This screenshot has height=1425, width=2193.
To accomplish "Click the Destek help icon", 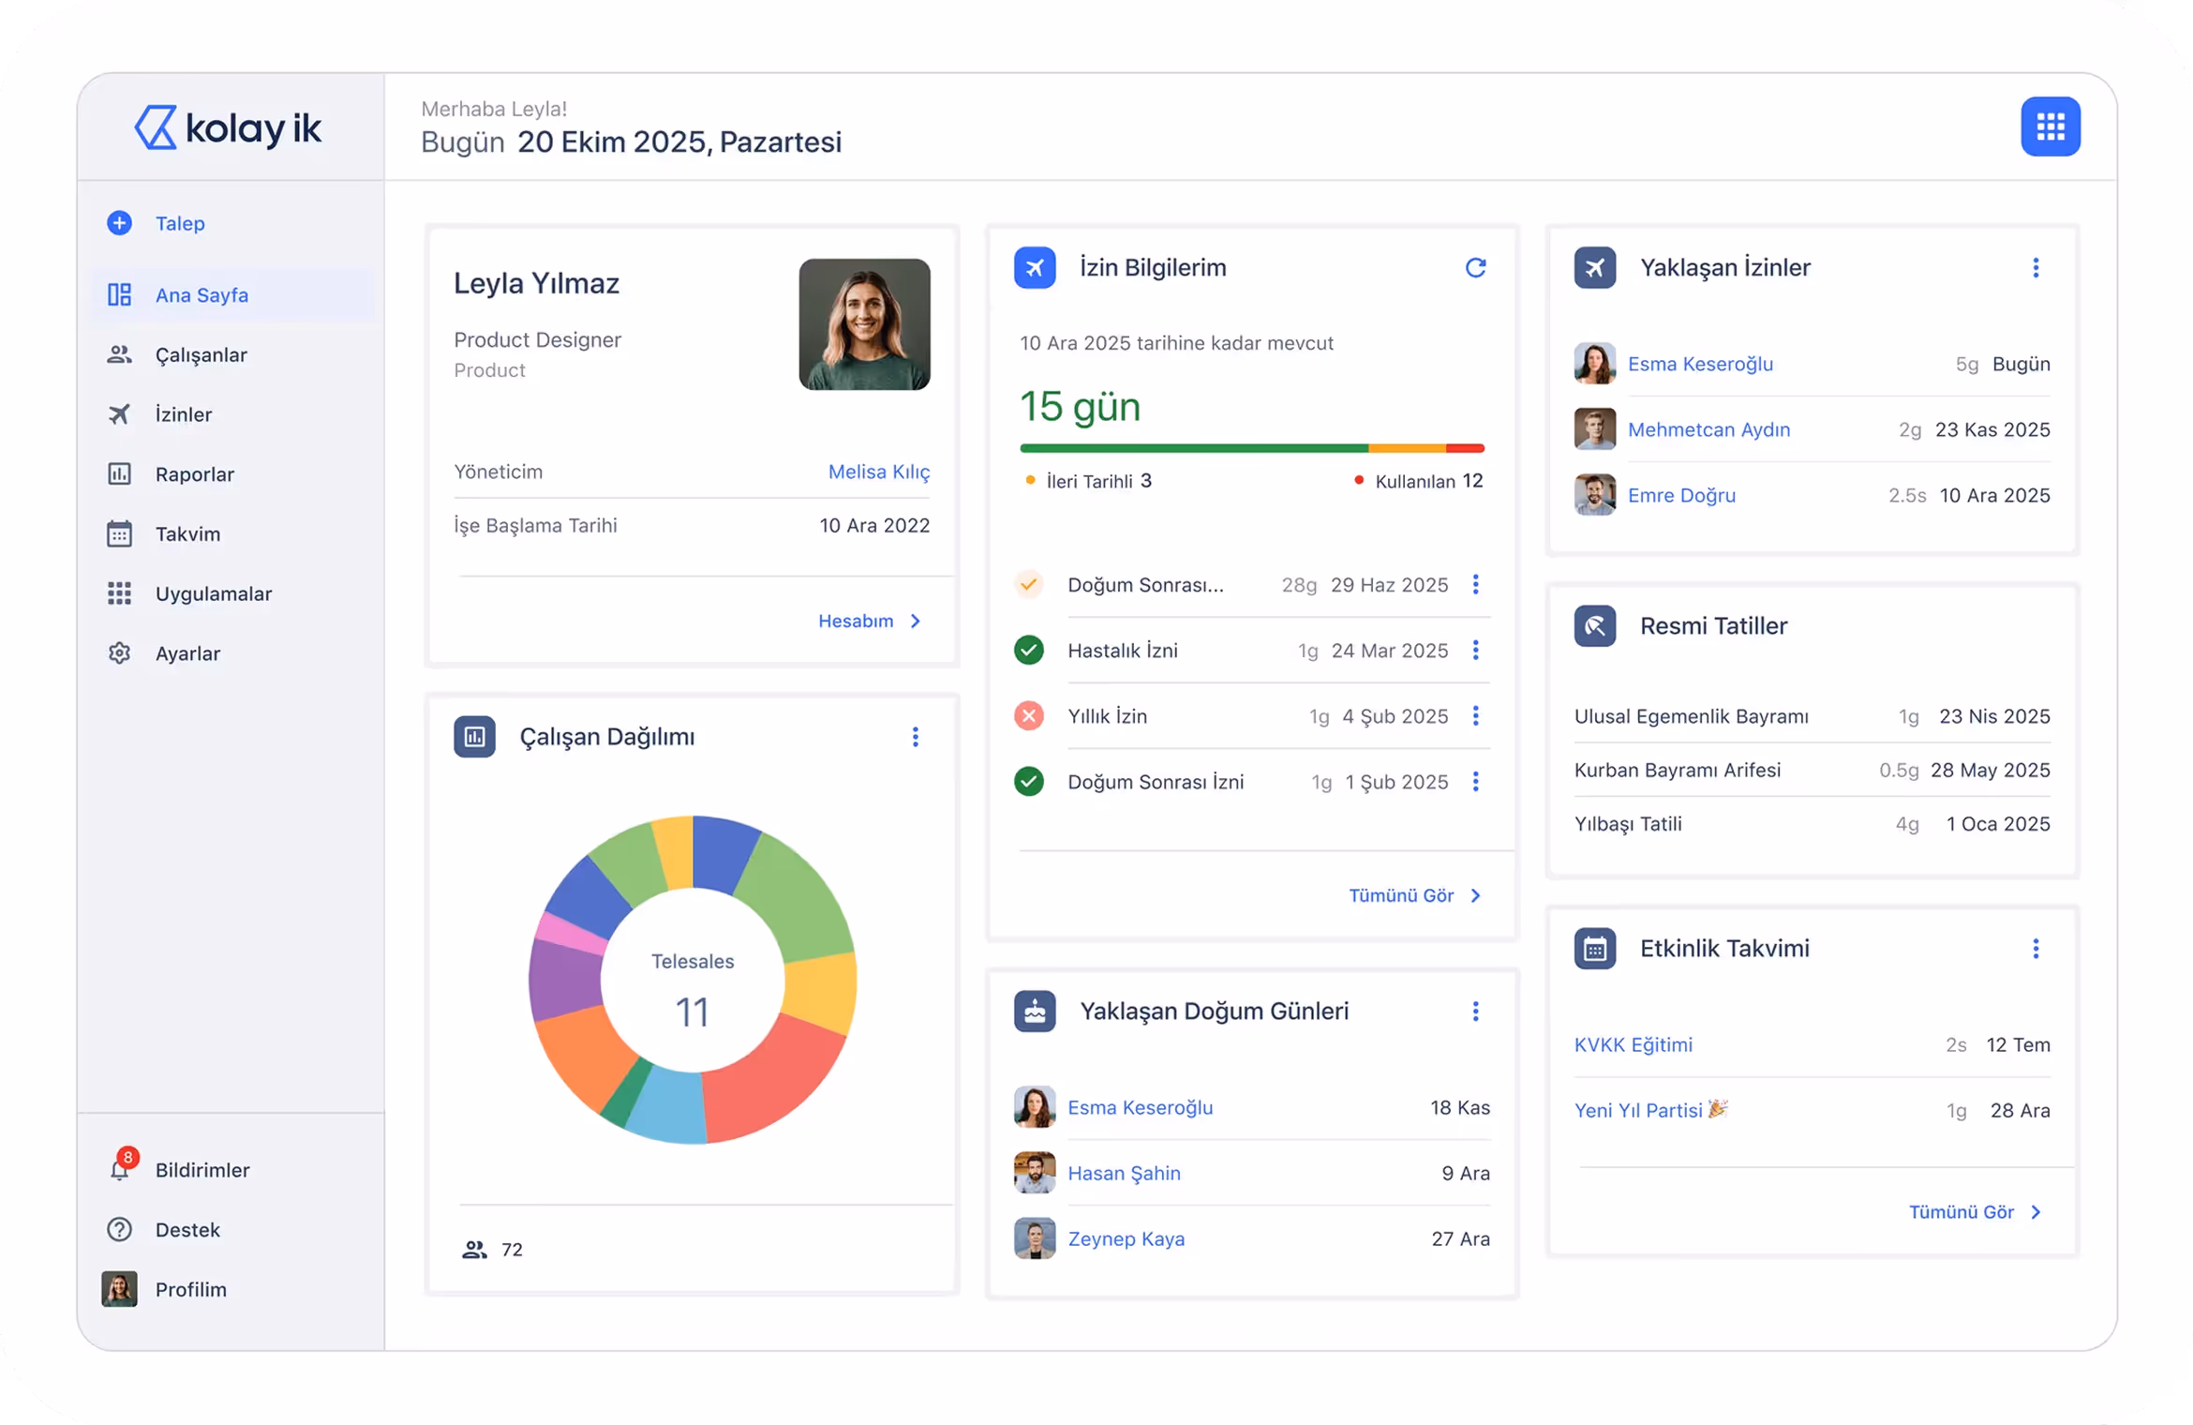I will point(119,1229).
